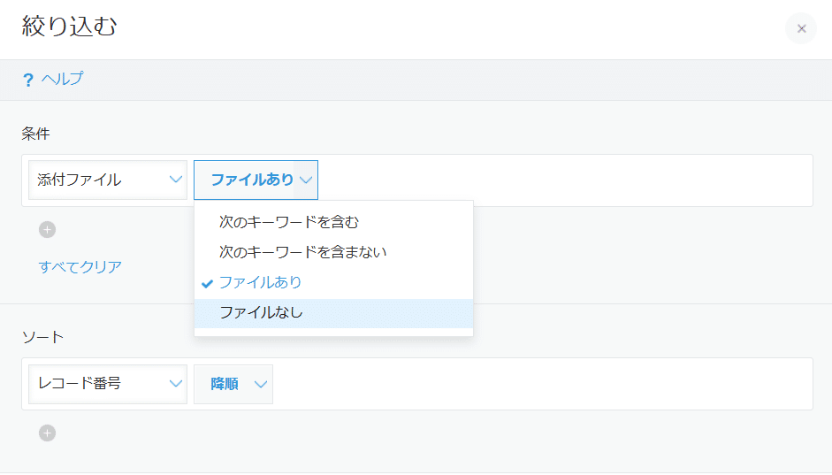Collapse the ファイルあり condition dropdown button

point(256,180)
